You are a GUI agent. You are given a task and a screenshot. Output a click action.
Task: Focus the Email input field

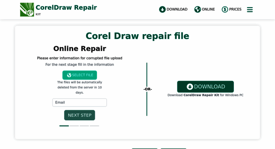79,103
